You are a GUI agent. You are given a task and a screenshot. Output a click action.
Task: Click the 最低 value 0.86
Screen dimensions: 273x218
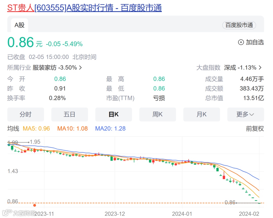point(159,89)
